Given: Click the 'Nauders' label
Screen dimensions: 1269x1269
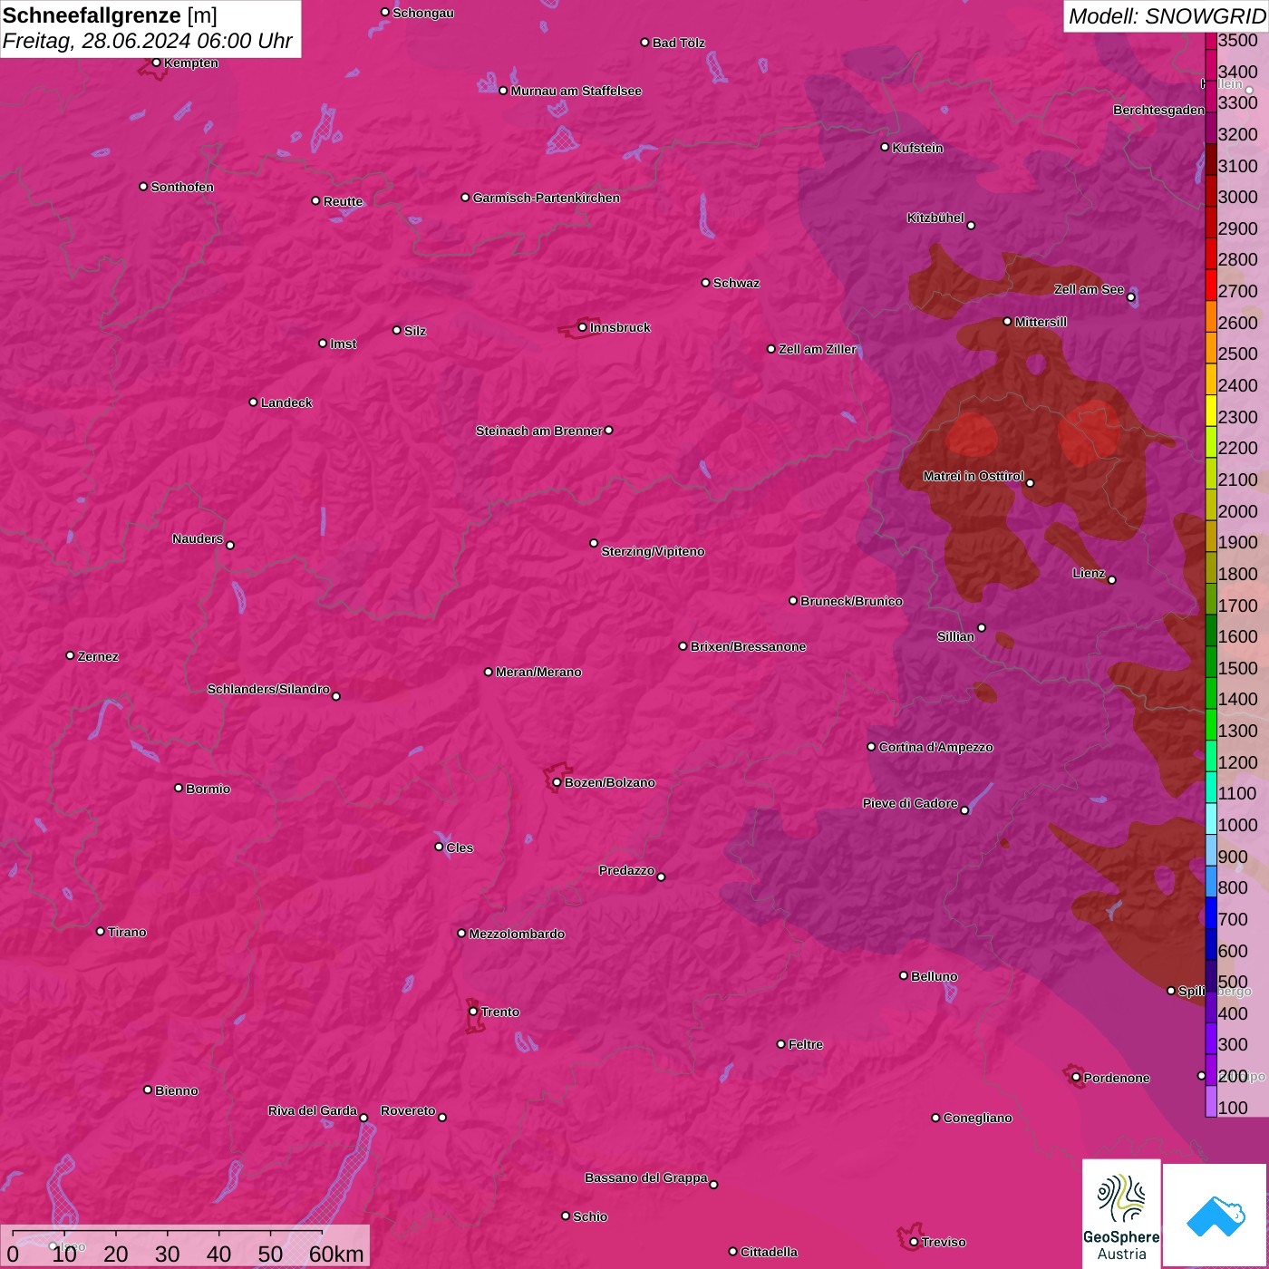Looking at the screenshot, I should [198, 538].
